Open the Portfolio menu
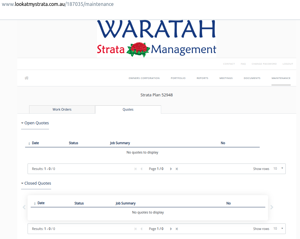The image size is (300, 239). click(178, 78)
